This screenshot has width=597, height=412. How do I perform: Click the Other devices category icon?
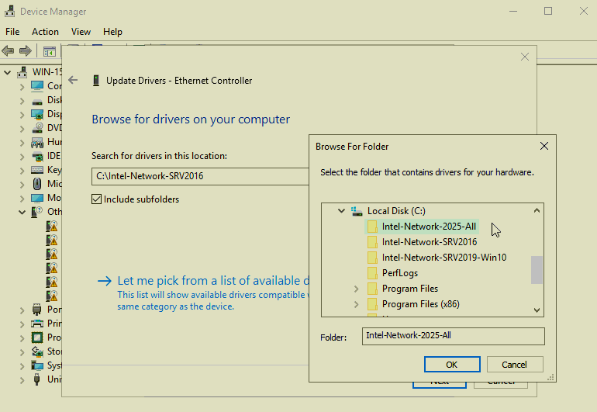pos(36,212)
